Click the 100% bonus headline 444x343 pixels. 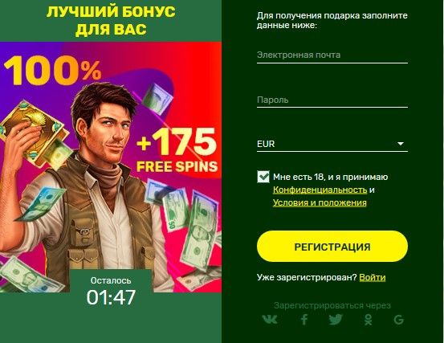[52, 71]
